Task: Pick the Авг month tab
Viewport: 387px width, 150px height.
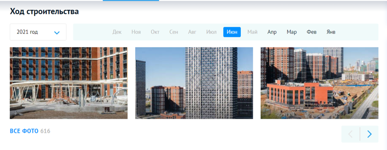Action: tap(192, 32)
